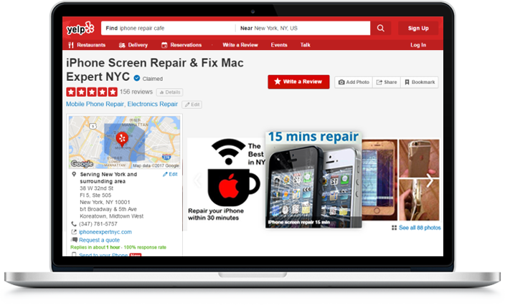Click the 38 W 32nd St address line

point(97,188)
